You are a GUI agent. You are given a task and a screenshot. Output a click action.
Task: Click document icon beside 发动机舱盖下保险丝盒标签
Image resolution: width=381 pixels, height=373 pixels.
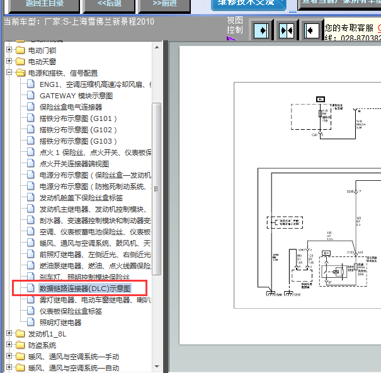click(31, 197)
